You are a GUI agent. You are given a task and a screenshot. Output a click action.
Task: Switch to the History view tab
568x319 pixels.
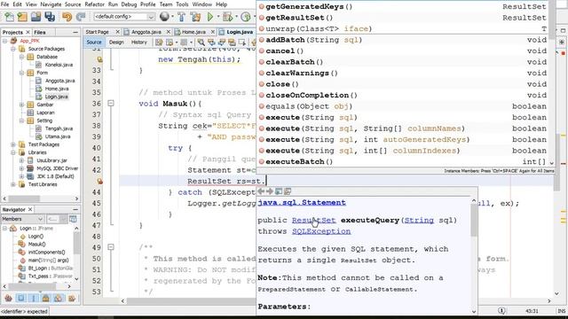click(x=139, y=43)
